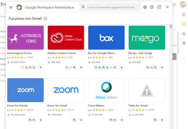This screenshot has height=129, width=188.
Task: Open the hamburger main menu
Action: tap(11, 7)
